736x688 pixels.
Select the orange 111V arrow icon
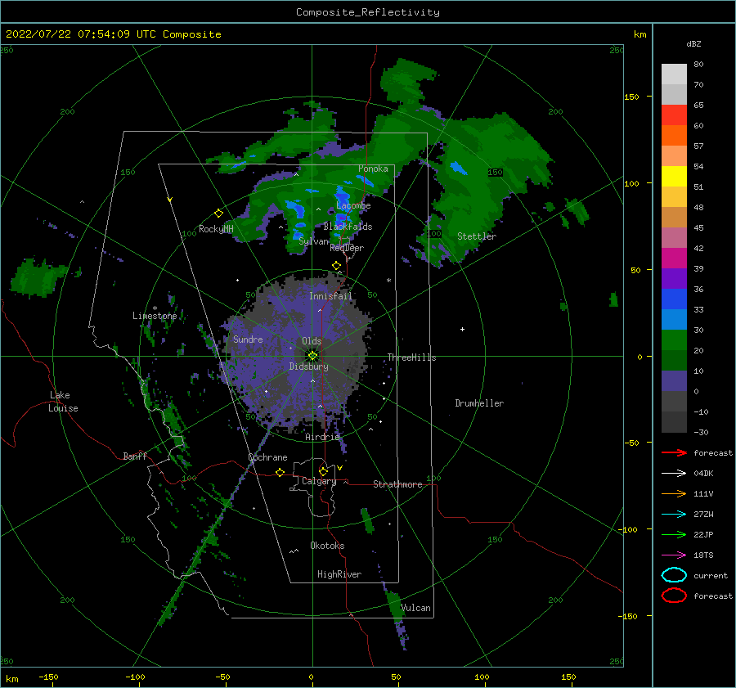pyautogui.click(x=674, y=493)
